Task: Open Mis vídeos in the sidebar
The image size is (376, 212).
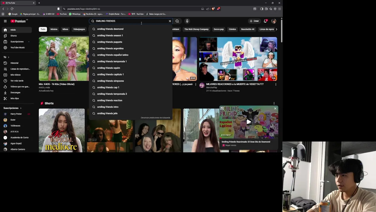Action: coord(16,75)
